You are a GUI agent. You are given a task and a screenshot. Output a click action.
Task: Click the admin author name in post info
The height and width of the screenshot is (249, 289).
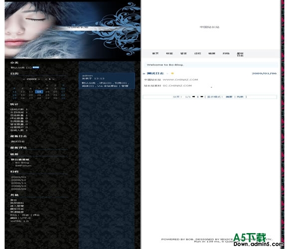tap(87, 76)
